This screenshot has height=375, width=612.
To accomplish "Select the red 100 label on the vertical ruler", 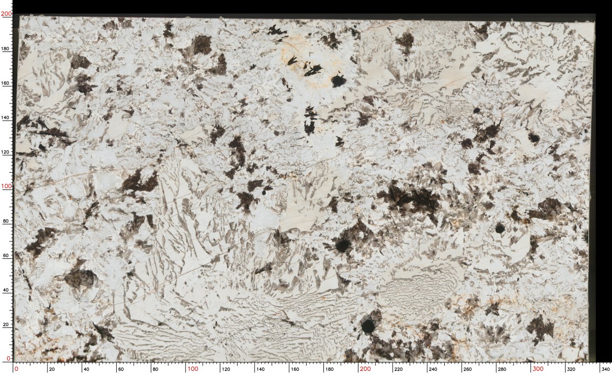I will [6, 186].
